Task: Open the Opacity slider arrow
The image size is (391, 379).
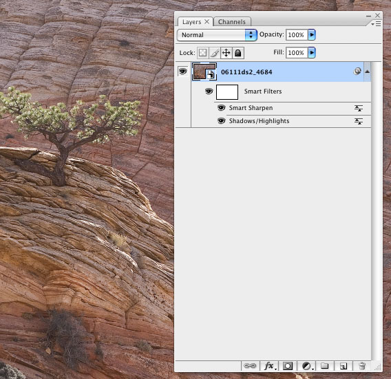Action: click(x=312, y=34)
